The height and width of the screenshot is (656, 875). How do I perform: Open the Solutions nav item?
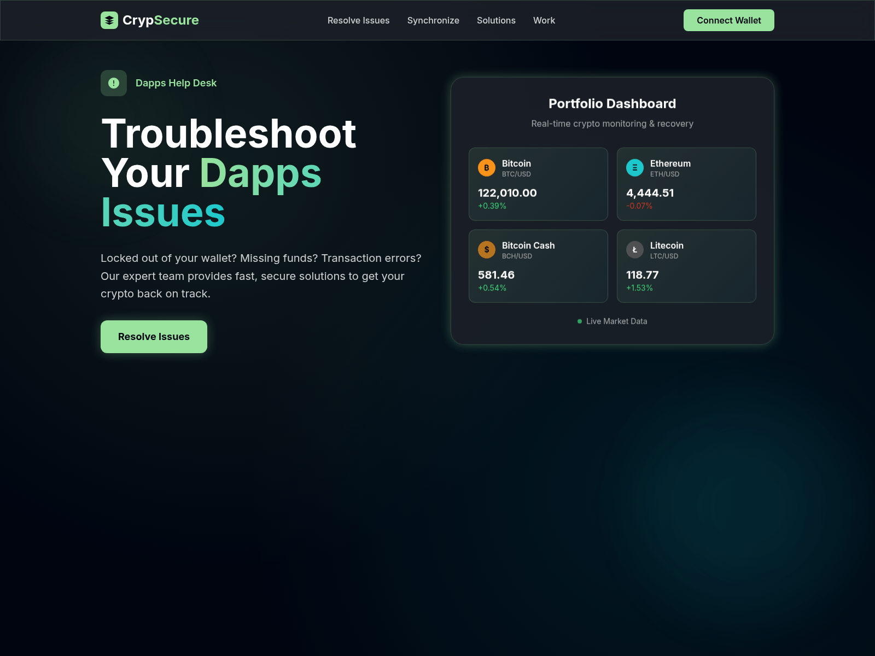click(496, 20)
